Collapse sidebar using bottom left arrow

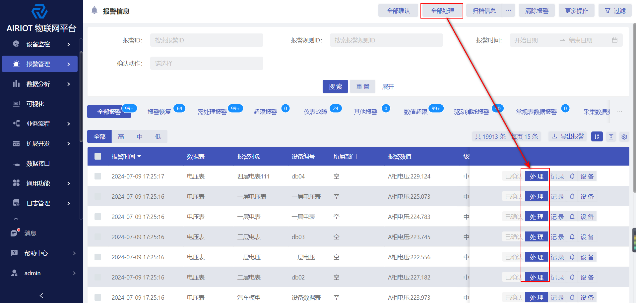coord(41,295)
